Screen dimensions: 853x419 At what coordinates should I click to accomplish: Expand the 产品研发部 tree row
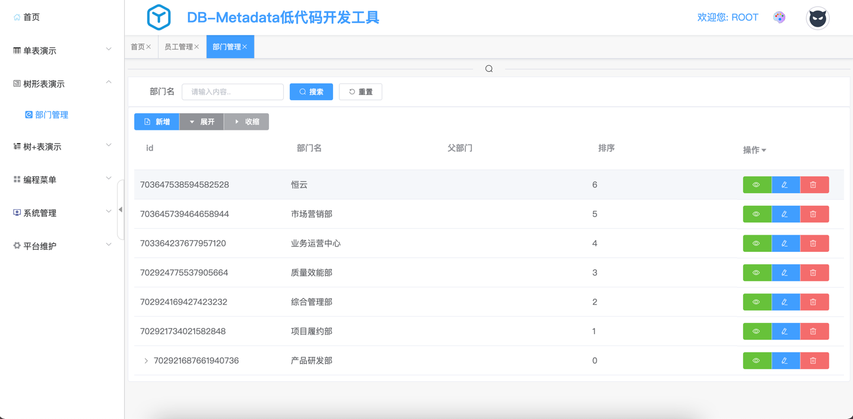click(146, 361)
